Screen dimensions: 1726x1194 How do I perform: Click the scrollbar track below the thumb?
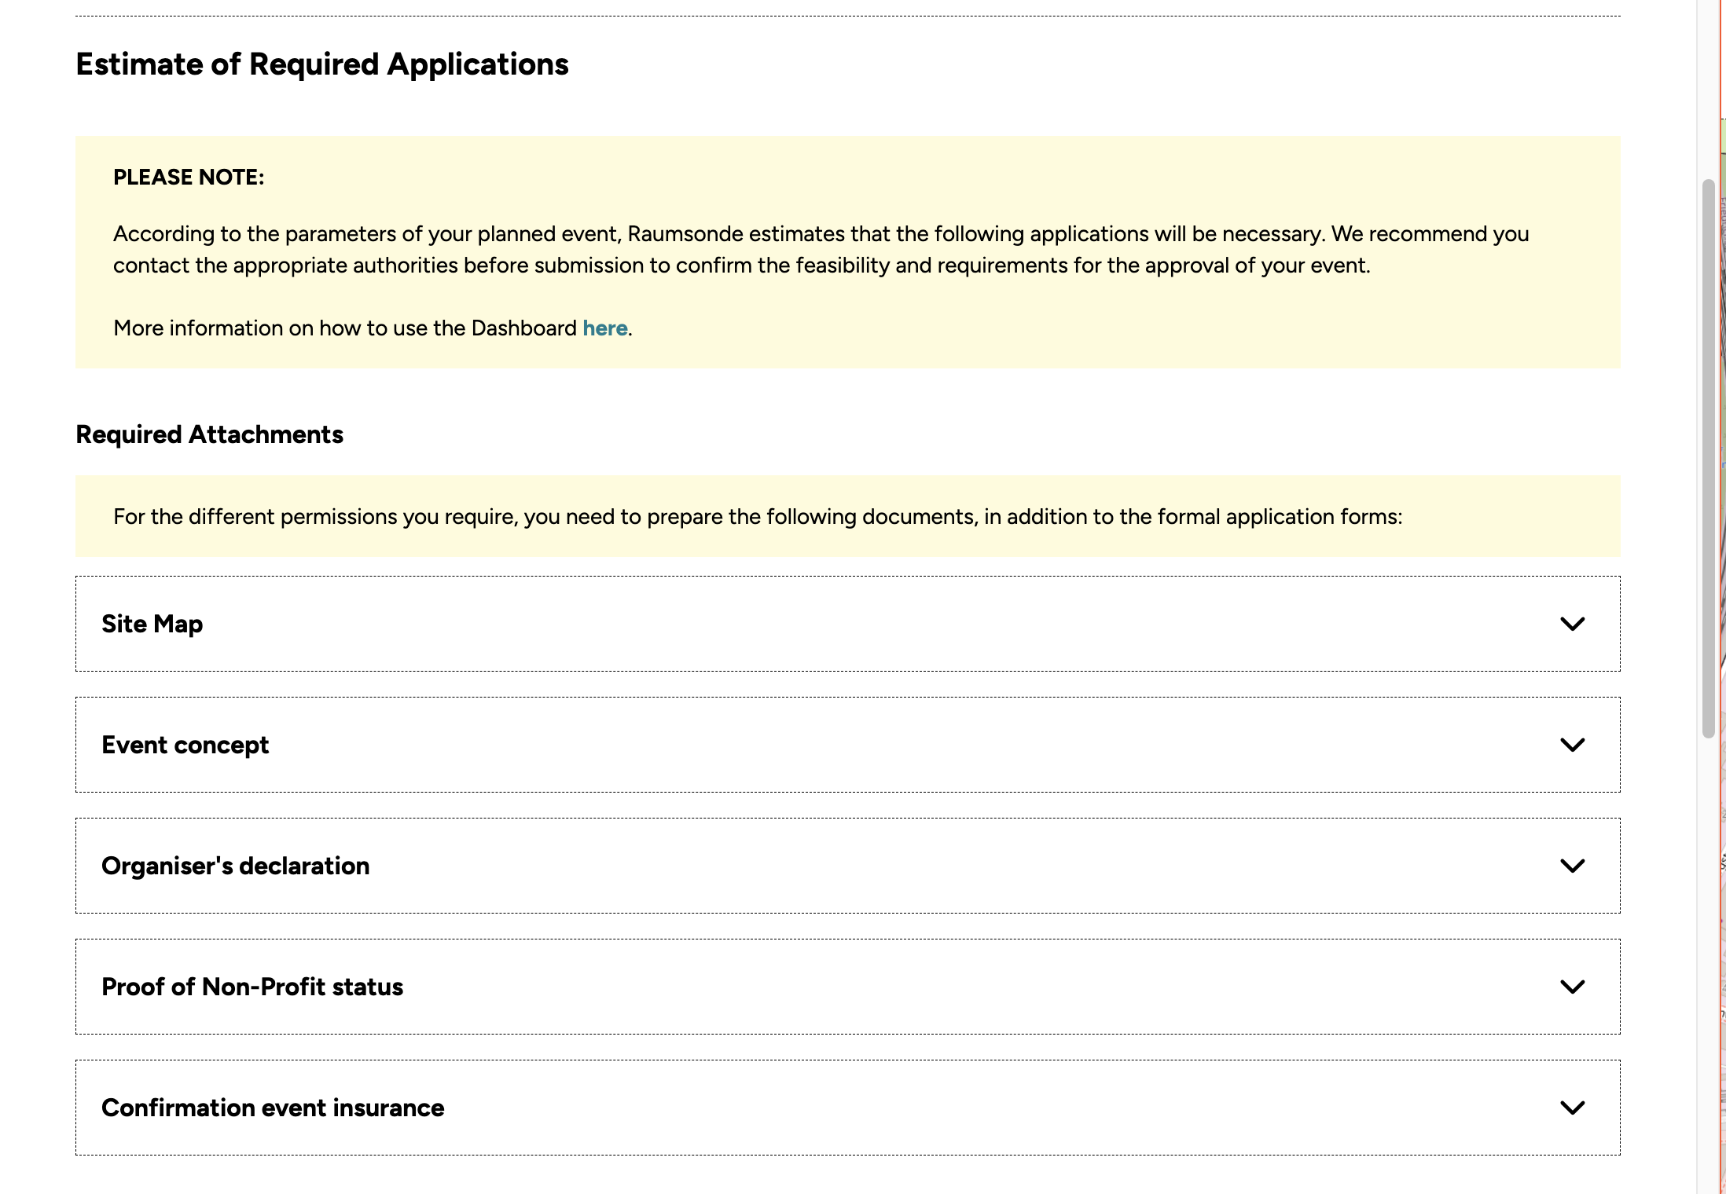[x=1708, y=943]
